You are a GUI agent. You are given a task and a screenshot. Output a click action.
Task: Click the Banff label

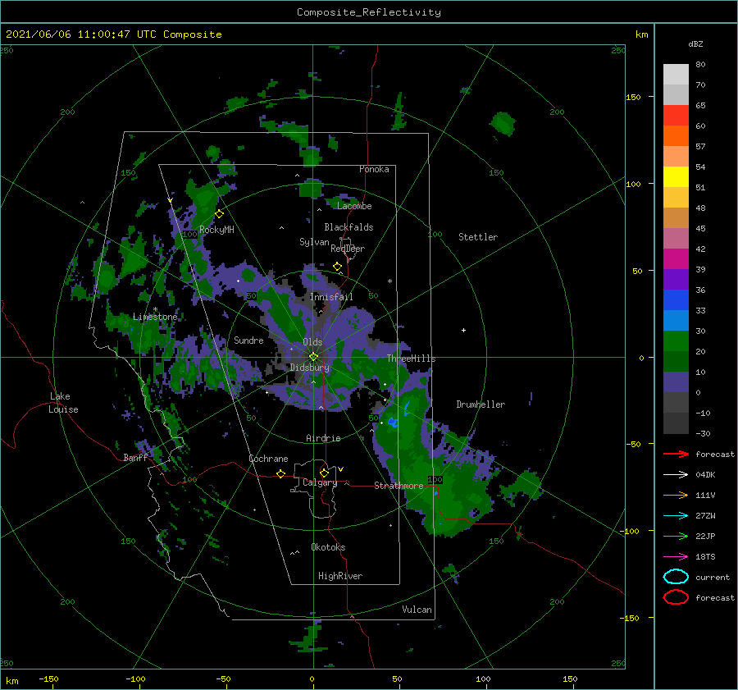[135, 457]
